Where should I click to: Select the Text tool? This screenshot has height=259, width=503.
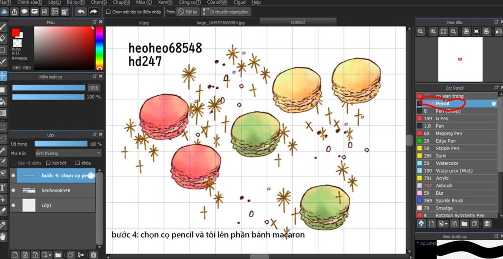coord(3,187)
